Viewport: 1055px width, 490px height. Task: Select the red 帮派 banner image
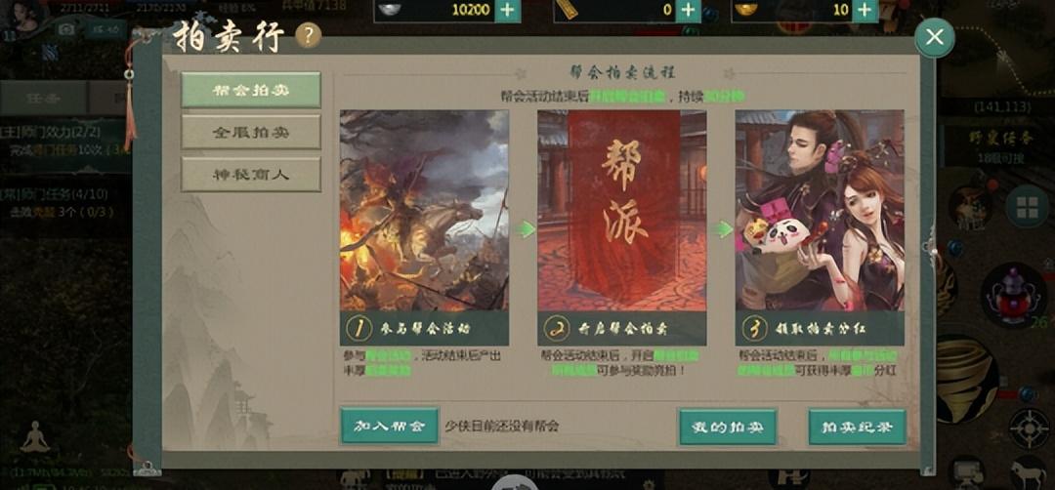(621, 211)
